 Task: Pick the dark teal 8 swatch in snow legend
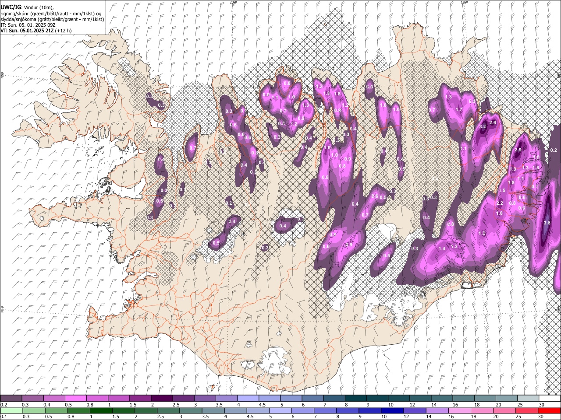pos(355,399)
